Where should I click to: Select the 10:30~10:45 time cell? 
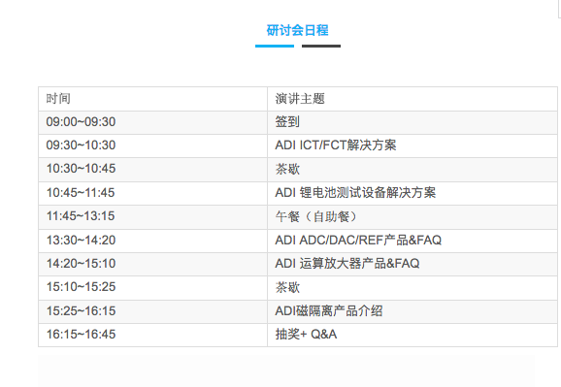[152, 169]
